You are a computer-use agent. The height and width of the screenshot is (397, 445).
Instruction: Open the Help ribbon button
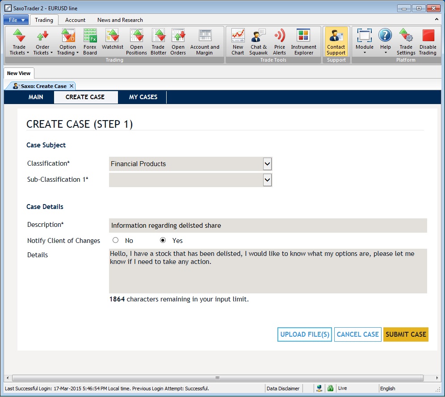(386, 42)
